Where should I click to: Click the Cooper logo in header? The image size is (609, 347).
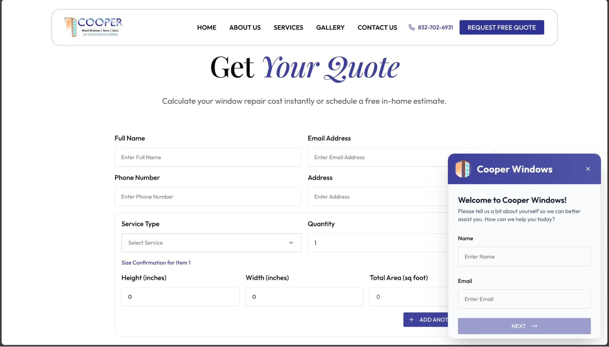(94, 27)
